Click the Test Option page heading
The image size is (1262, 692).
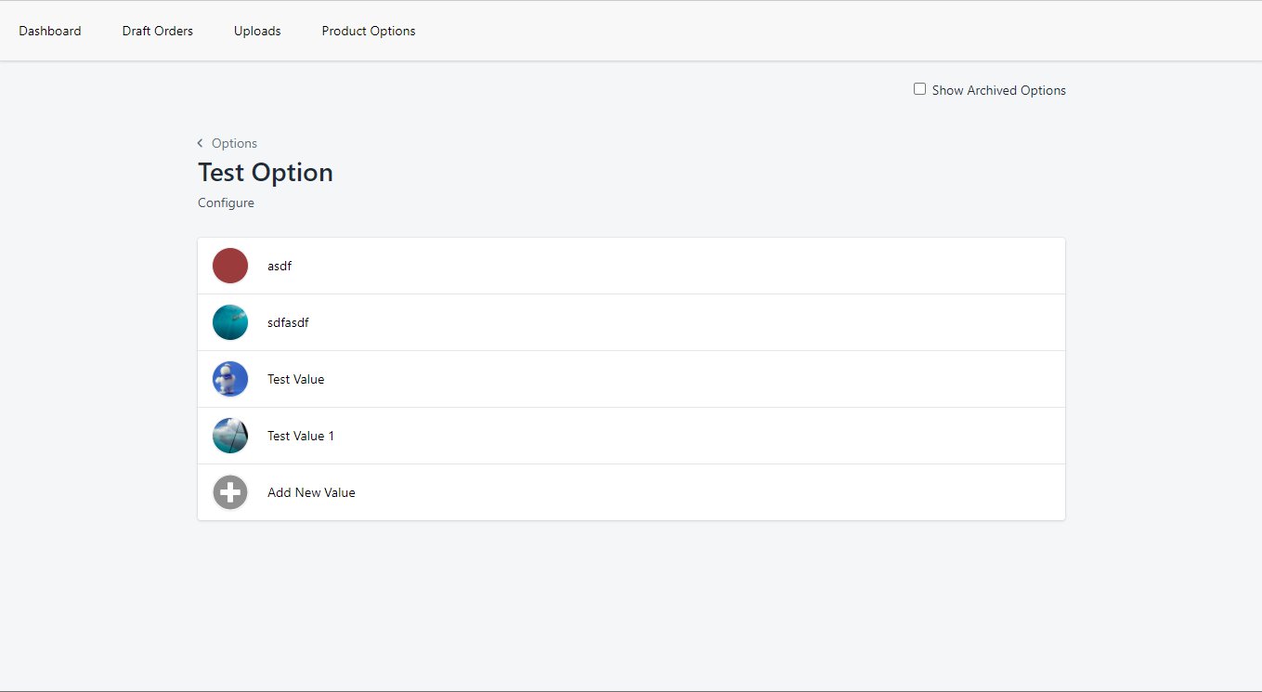tap(266, 173)
